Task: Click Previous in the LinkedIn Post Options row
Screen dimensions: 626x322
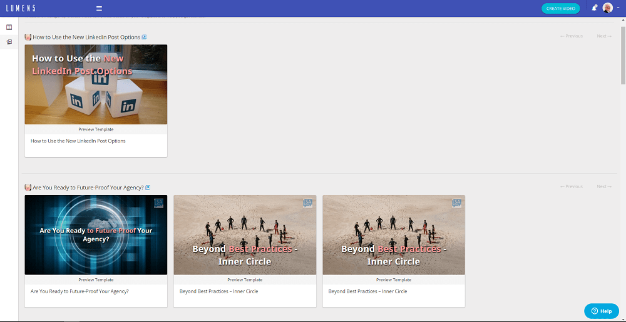Action: point(572,36)
